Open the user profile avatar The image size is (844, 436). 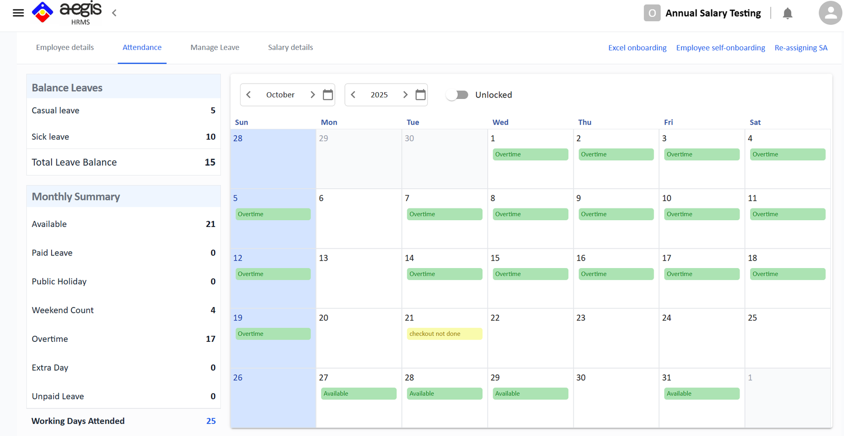(830, 13)
